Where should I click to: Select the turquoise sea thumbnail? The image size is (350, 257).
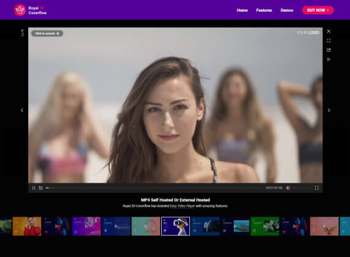click(235, 226)
